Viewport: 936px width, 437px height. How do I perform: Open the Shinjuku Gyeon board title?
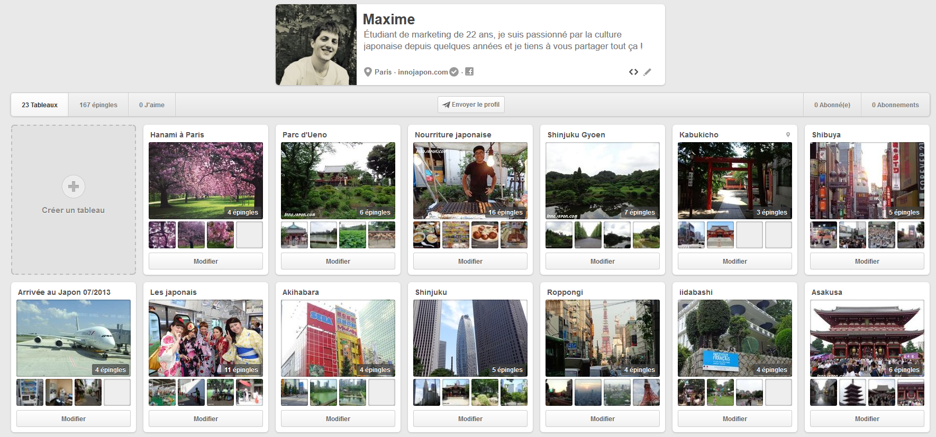(576, 135)
